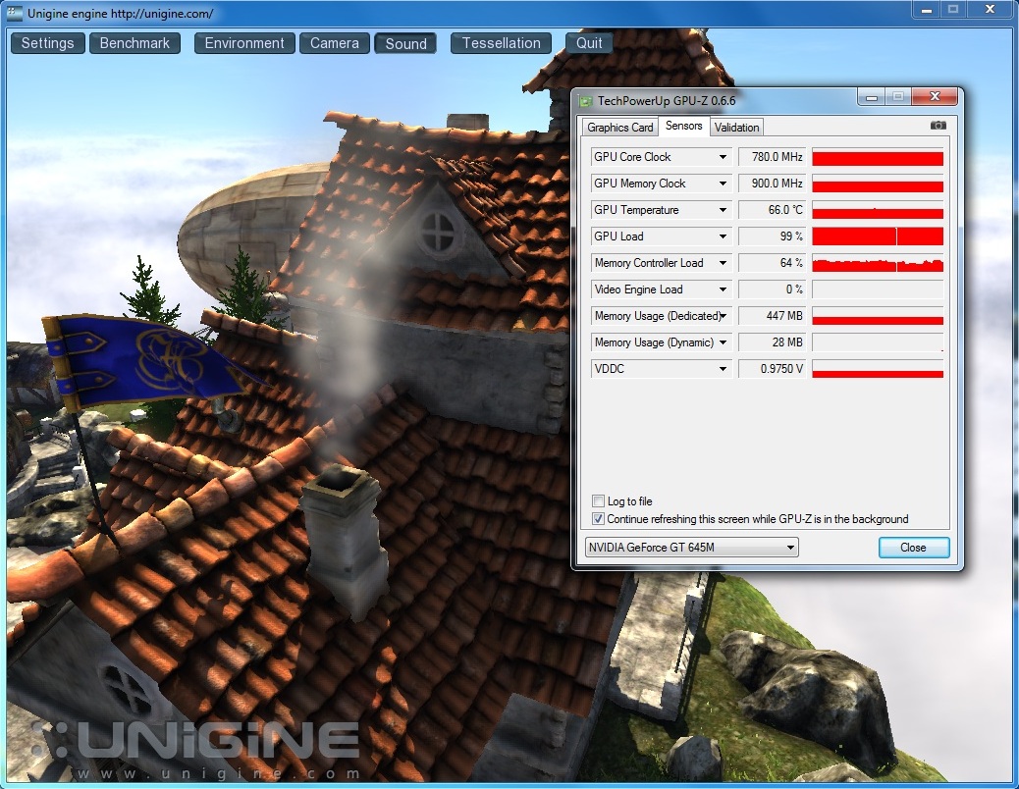Maximize the Unigine engine window
This screenshot has width=1019, height=789.
click(953, 10)
